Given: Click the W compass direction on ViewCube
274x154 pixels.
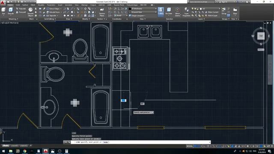Looking at the screenshot, I should coord(253,36).
